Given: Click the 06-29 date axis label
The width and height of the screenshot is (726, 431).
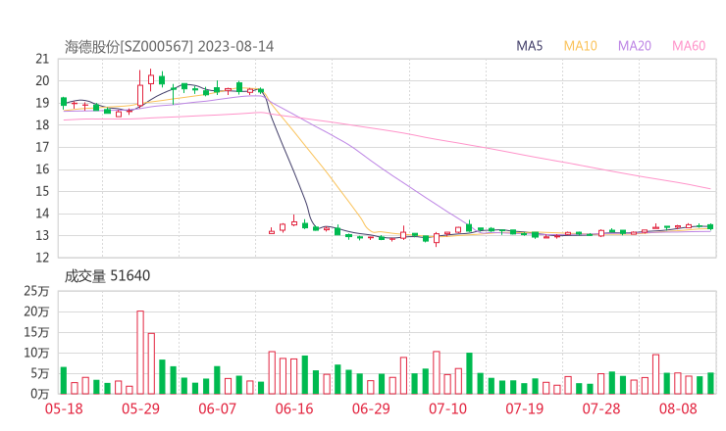Looking at the screenshot, I should pos(371,408).
